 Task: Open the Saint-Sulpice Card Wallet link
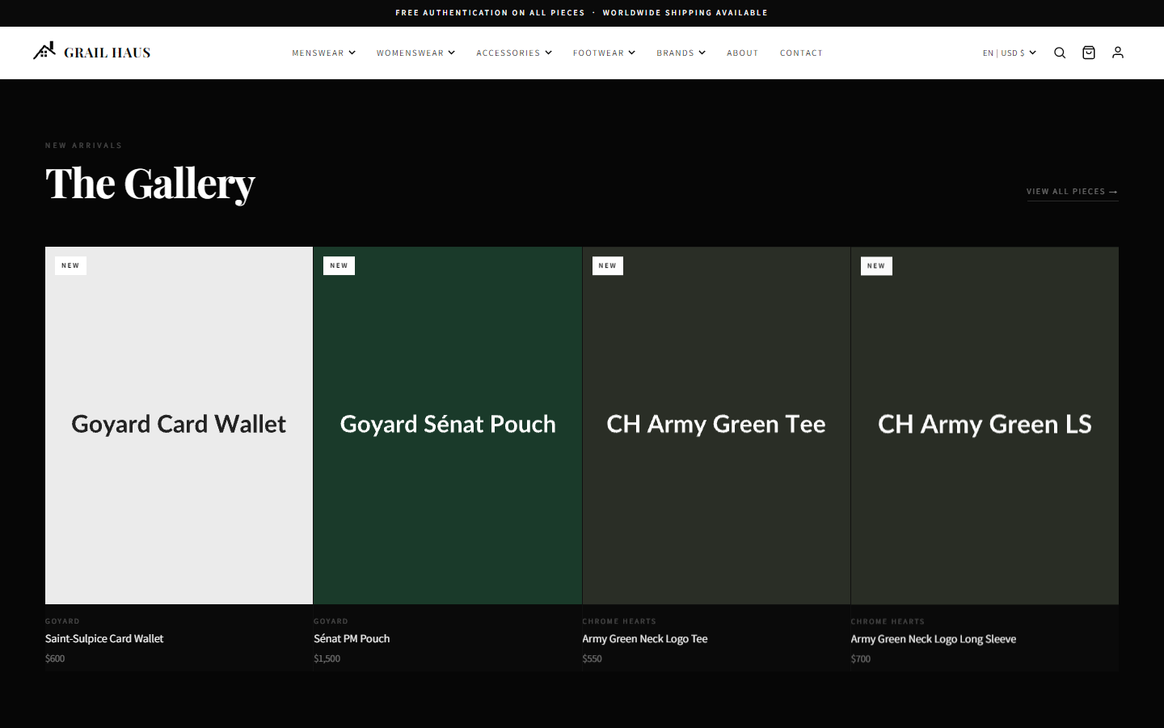104,638
